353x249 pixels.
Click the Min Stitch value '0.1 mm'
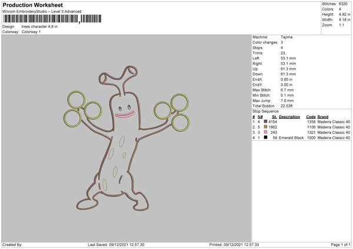pyautogui.click(x=287, y=95)
